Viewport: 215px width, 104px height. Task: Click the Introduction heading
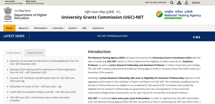pos(99,52)
